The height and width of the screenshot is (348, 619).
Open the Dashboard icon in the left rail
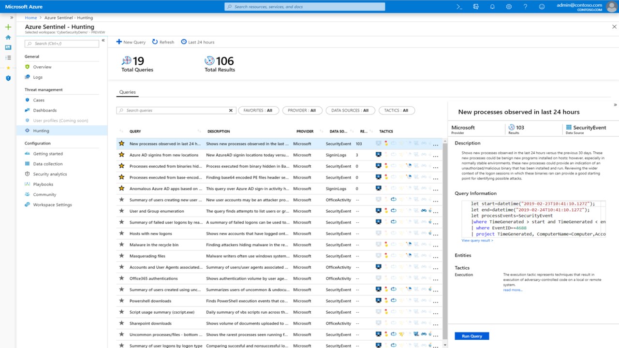8,47
